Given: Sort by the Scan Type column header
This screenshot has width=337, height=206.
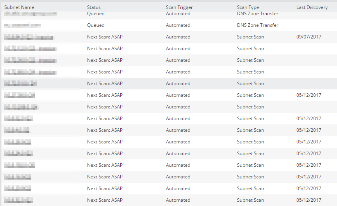Looking at the screenshot, I should tap(248, 7).
